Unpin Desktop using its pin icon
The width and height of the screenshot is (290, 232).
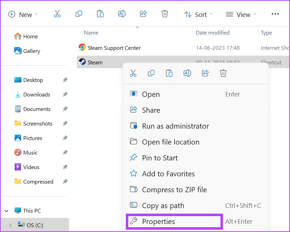[65, 80]
